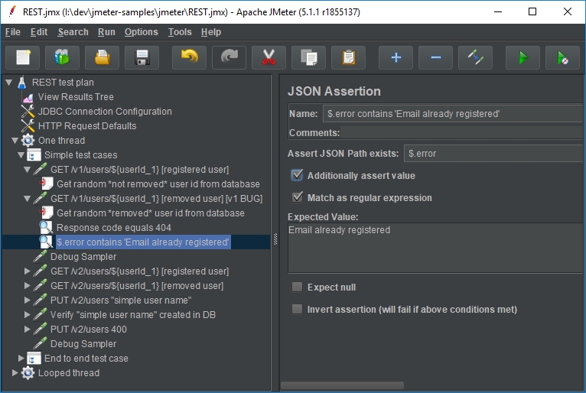Select the Debug Sampler below the assertion
Image resolution: width=586 pixels, height=393 pixels.
tap(83, 257)
